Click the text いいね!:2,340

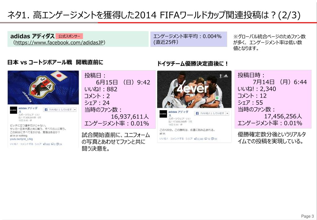coord(257,89)
